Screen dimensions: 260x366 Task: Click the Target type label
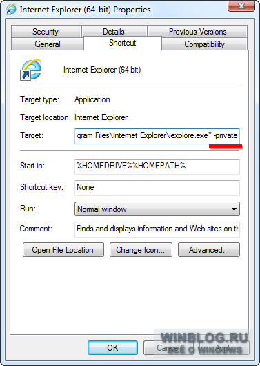(39, 99)
